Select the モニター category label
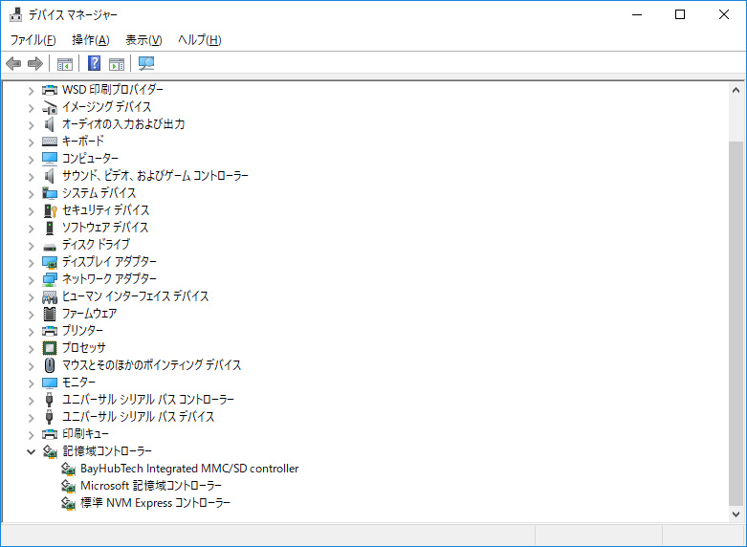The width and height of the screenshot is (747, 547). click(x=78, y=383)
